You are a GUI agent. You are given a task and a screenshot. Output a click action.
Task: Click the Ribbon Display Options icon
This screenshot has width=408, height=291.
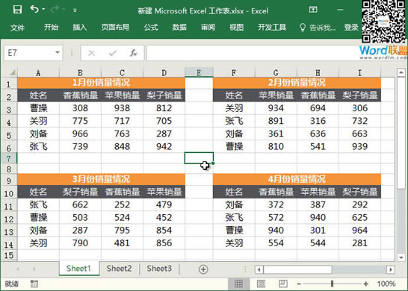click(x=313, y=10)
